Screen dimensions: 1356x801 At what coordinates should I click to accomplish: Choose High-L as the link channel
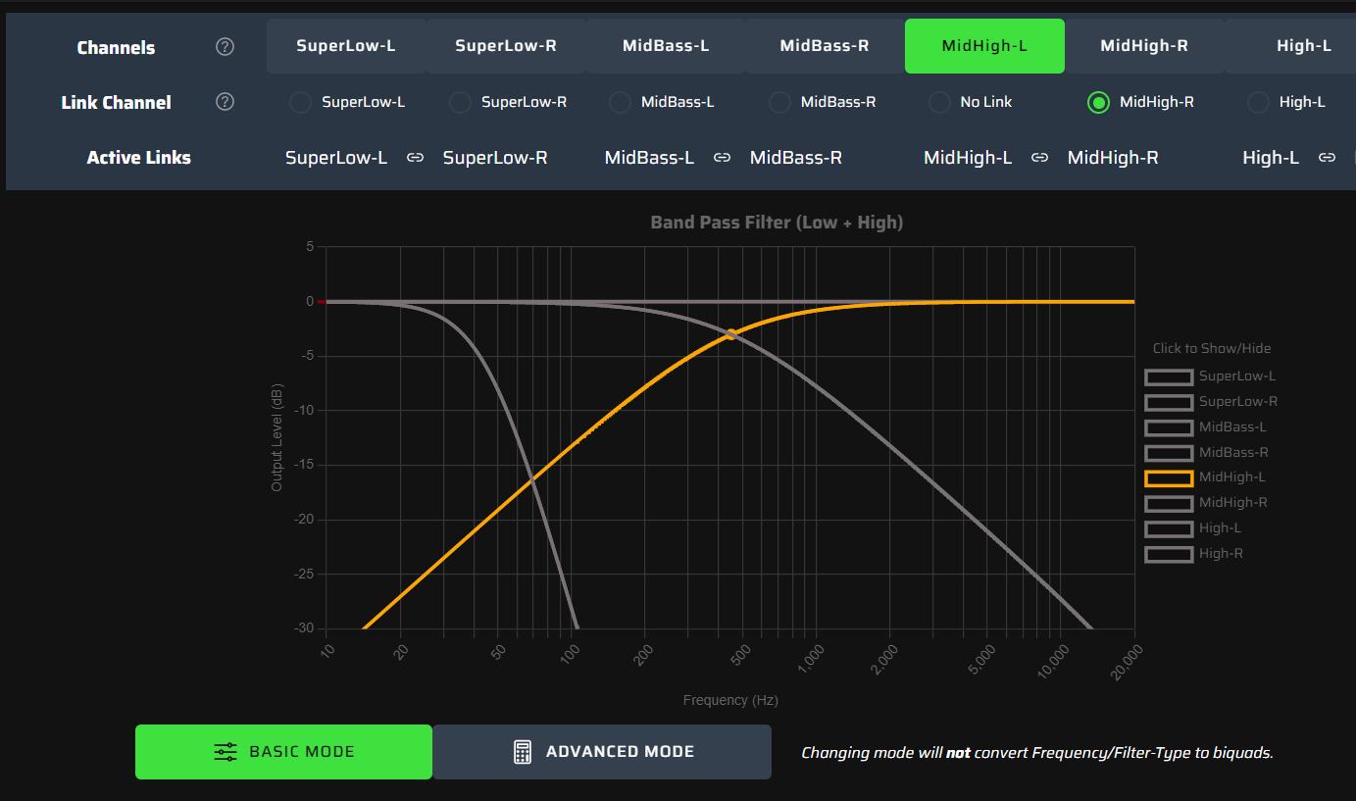[x=1258, y=102]
